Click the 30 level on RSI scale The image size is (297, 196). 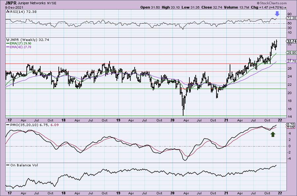(x=289, y=28)
